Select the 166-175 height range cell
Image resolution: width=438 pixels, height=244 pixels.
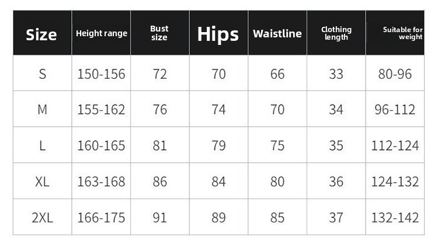click(x=101, y=218)
